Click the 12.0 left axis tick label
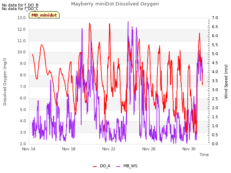 22,29
